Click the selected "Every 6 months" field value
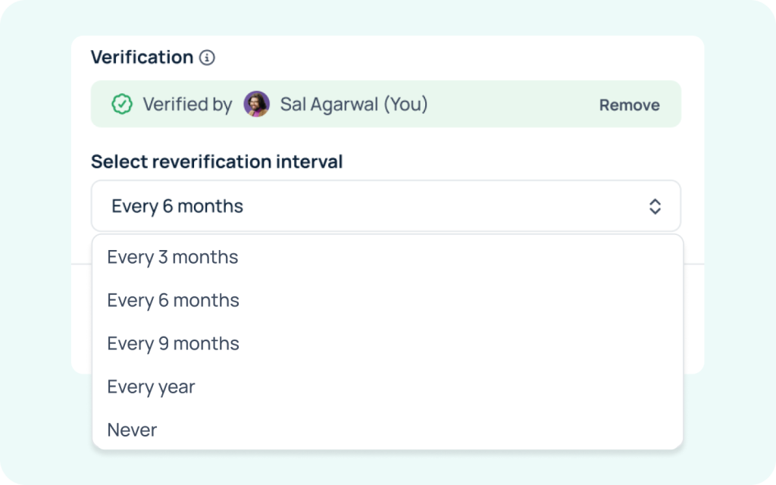The image size is (776, 485). [x=177, y=206]
